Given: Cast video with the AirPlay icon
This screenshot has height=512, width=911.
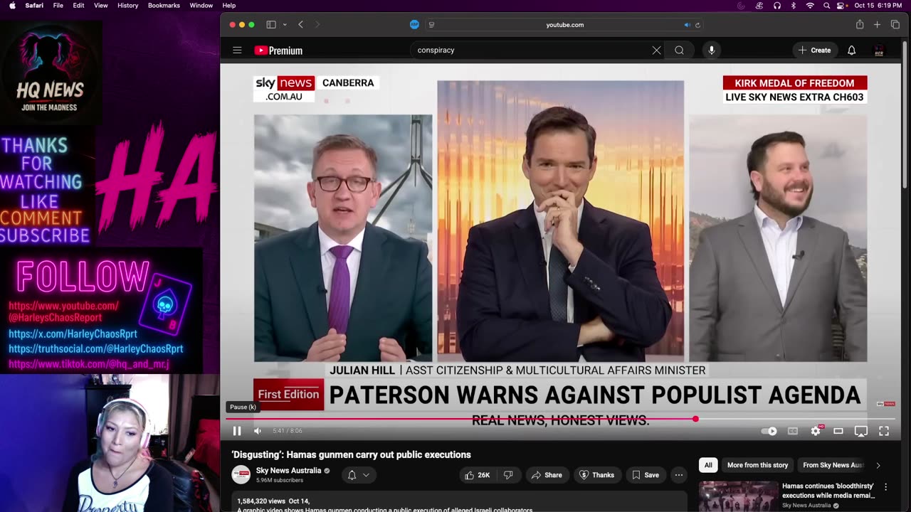Looking at the screenshot, I should 860,431.
